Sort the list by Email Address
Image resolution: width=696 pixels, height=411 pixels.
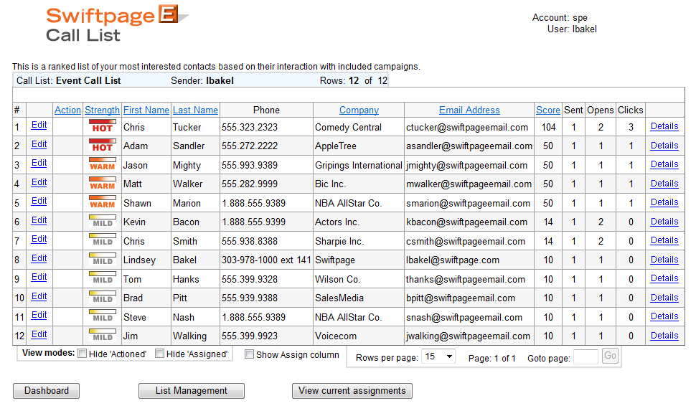point(469,110)
